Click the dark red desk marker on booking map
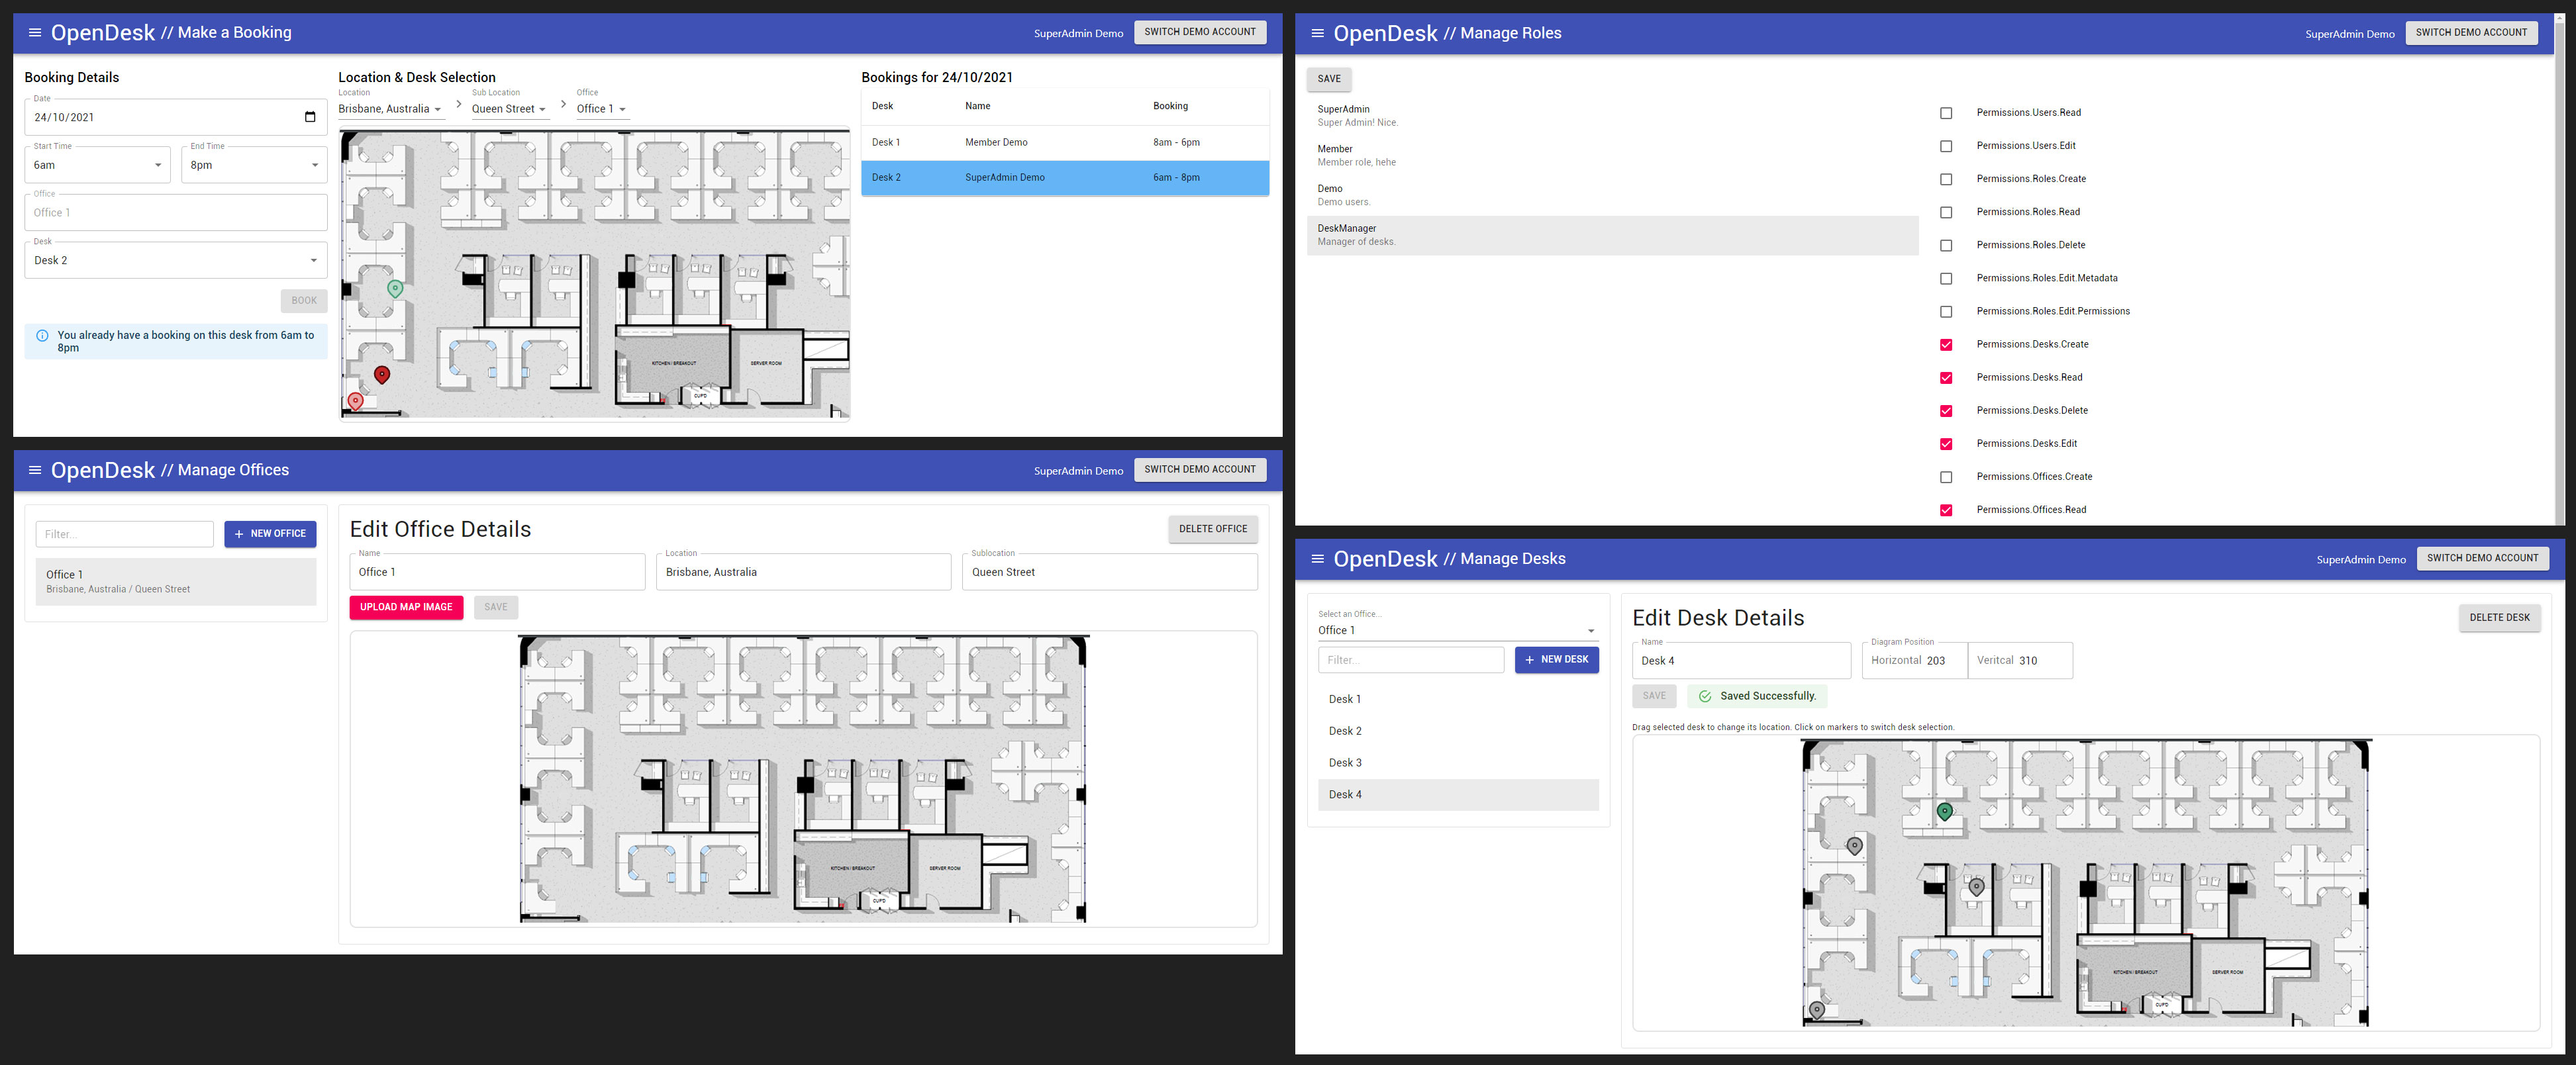 [x=382, y=374]
